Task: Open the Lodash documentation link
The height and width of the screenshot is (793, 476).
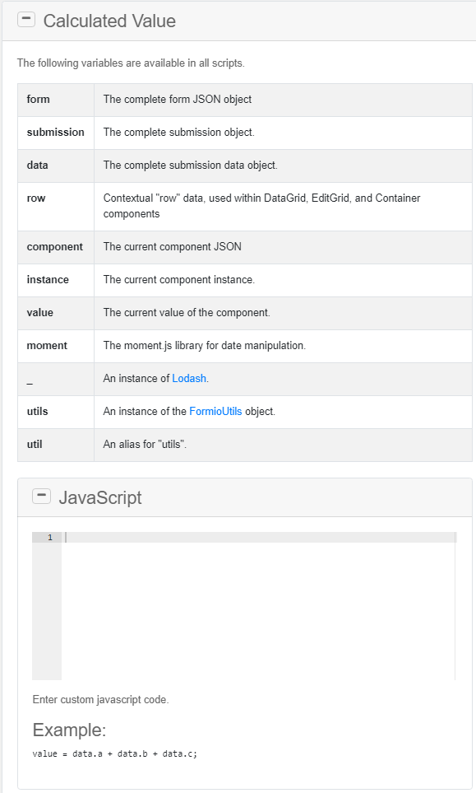Action: coord(188,378)
